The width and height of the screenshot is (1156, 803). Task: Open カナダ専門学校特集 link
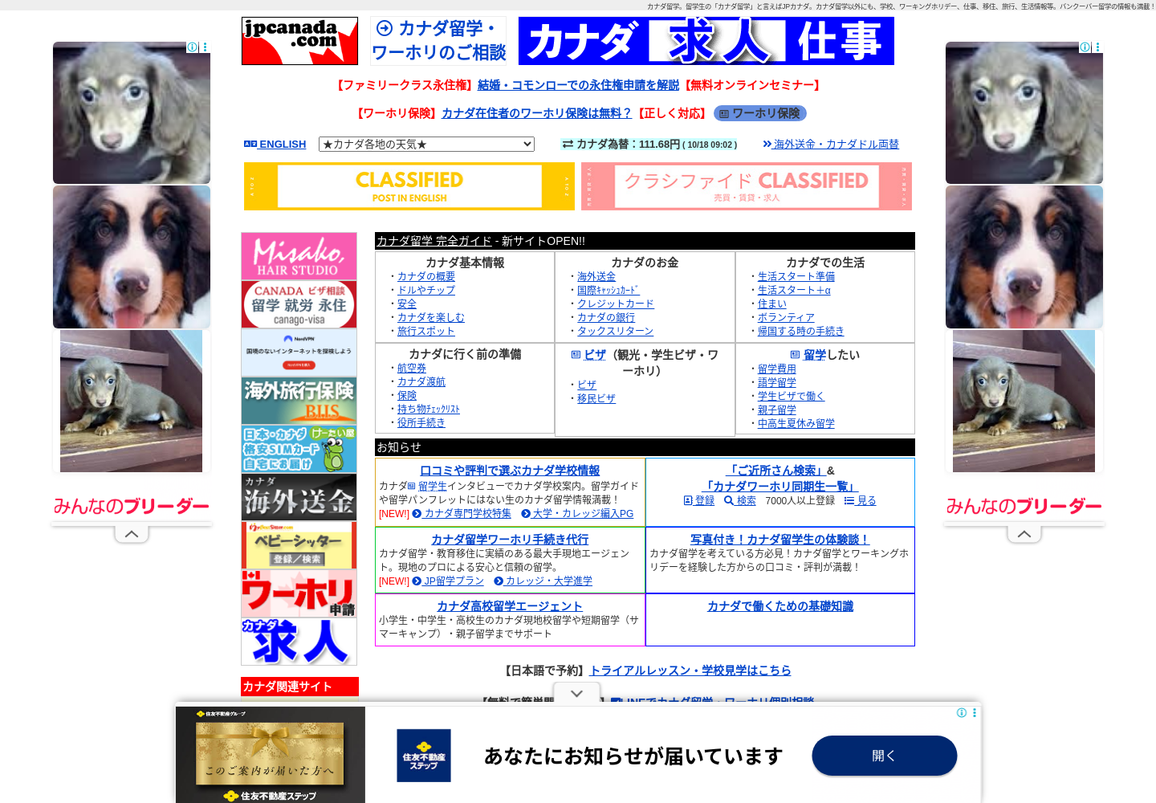[x=462, y=514]
